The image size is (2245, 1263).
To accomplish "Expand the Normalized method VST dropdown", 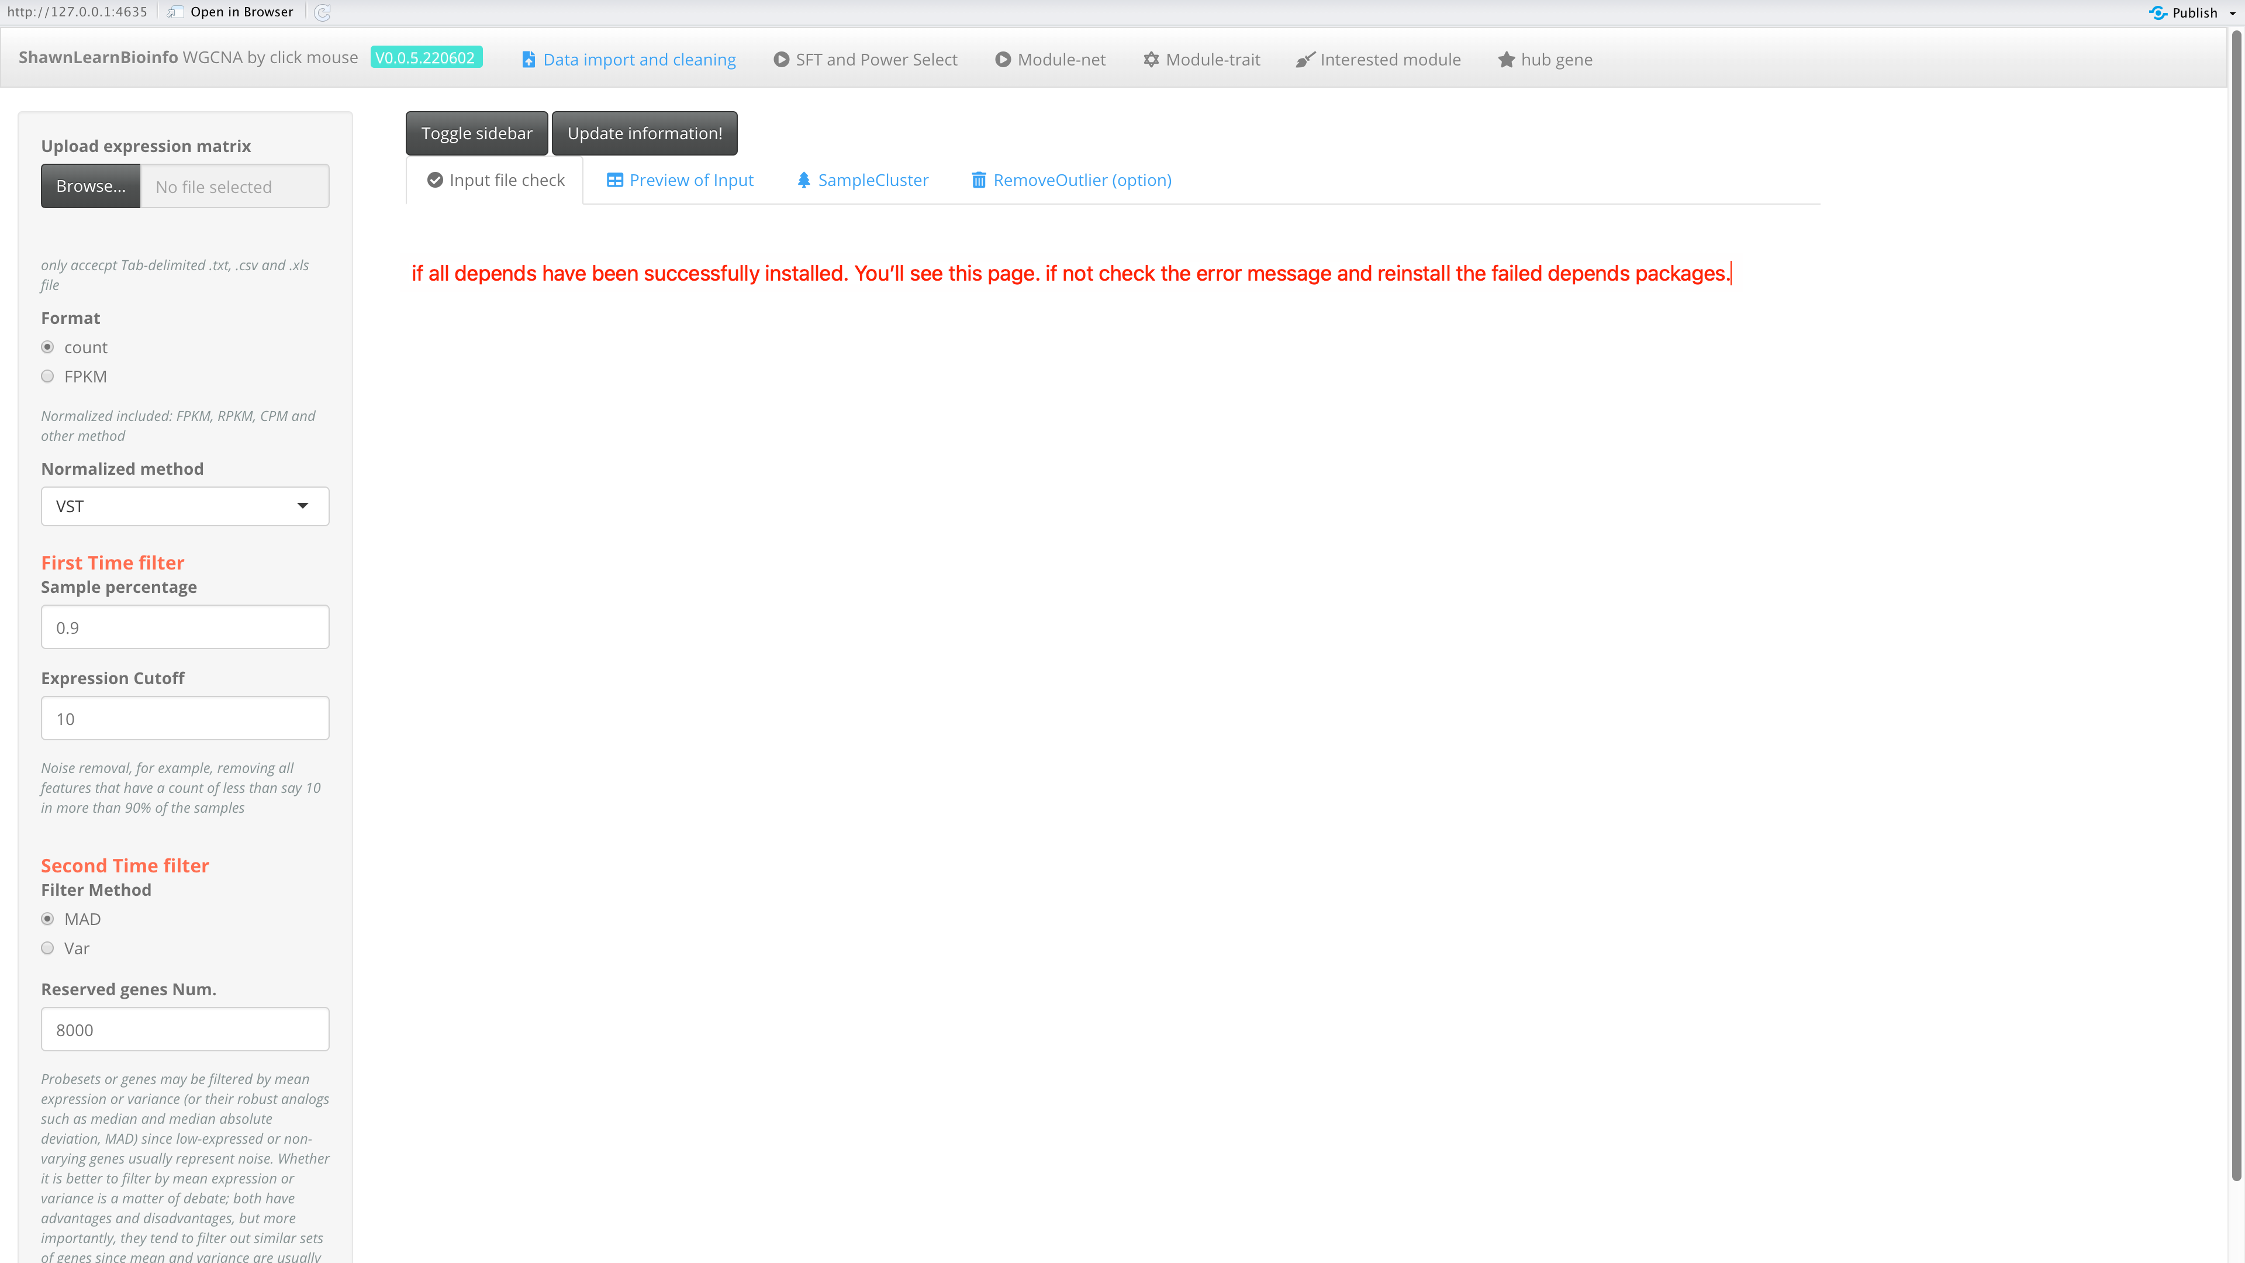I will (x=185, y=506).
